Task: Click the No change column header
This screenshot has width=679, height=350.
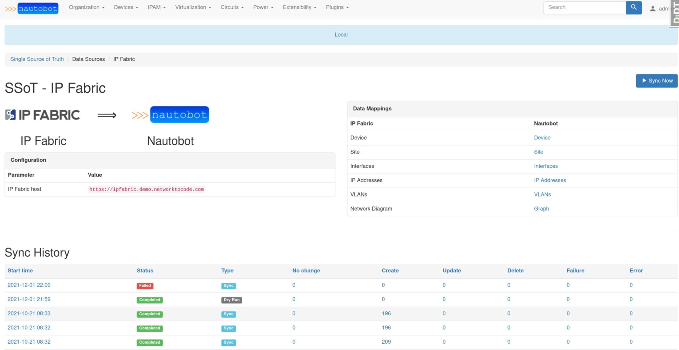Action: [x=306, y=271]
